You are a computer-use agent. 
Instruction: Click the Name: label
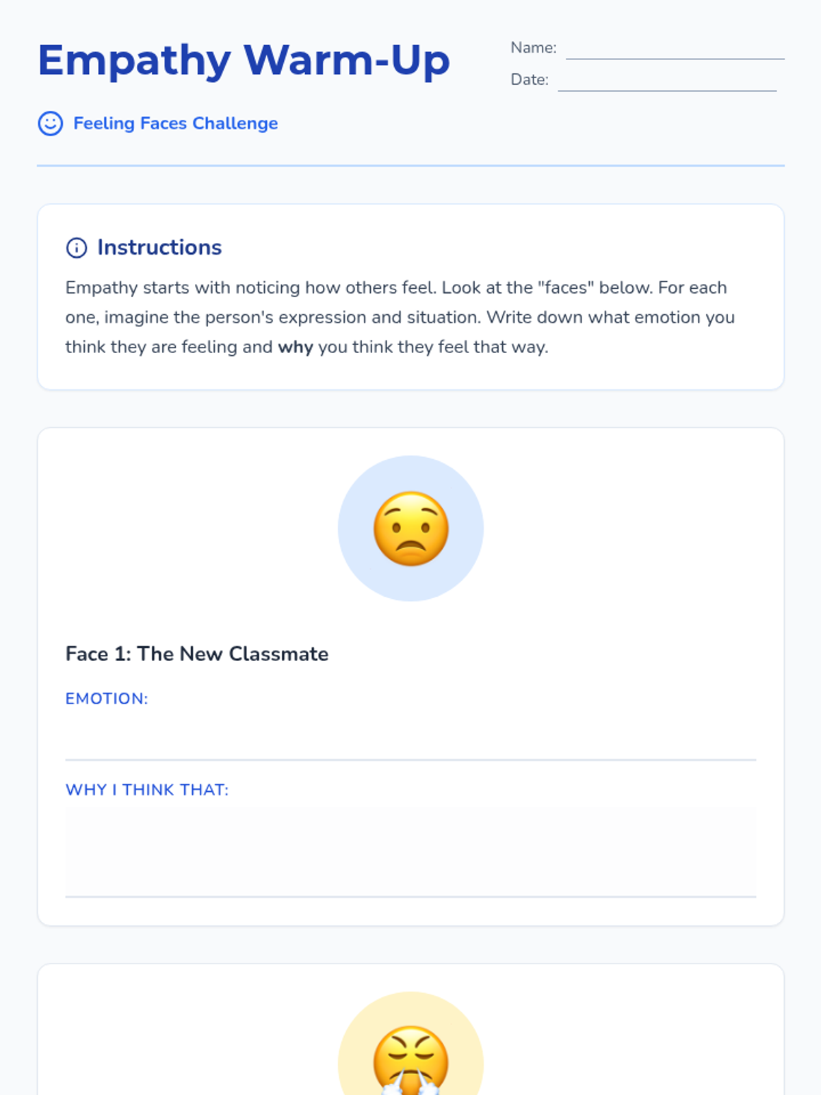click(x=534, y=48)
